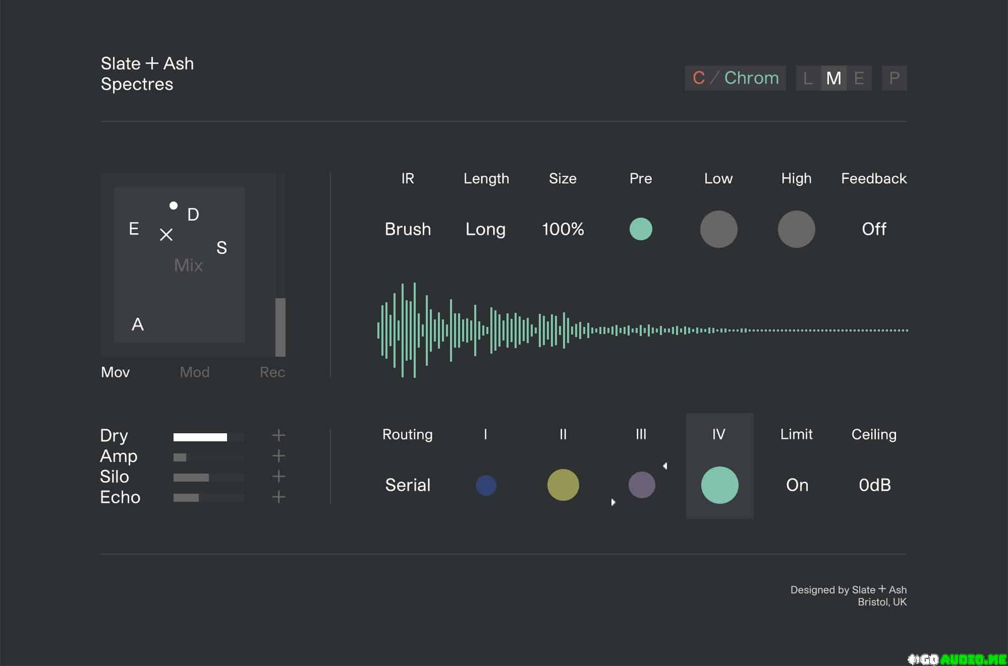Click the Dry label

[114, 436]
